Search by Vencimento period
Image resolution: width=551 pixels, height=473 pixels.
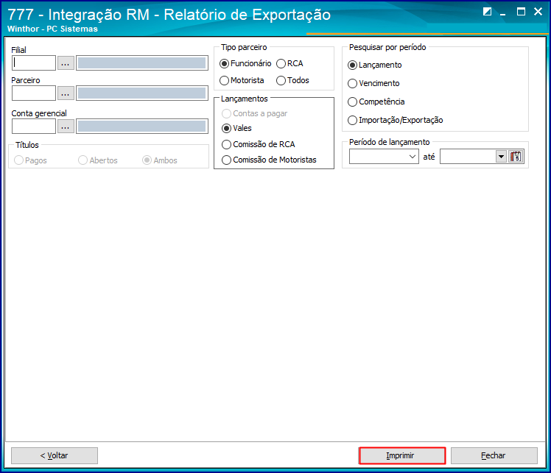coord(373,84)
